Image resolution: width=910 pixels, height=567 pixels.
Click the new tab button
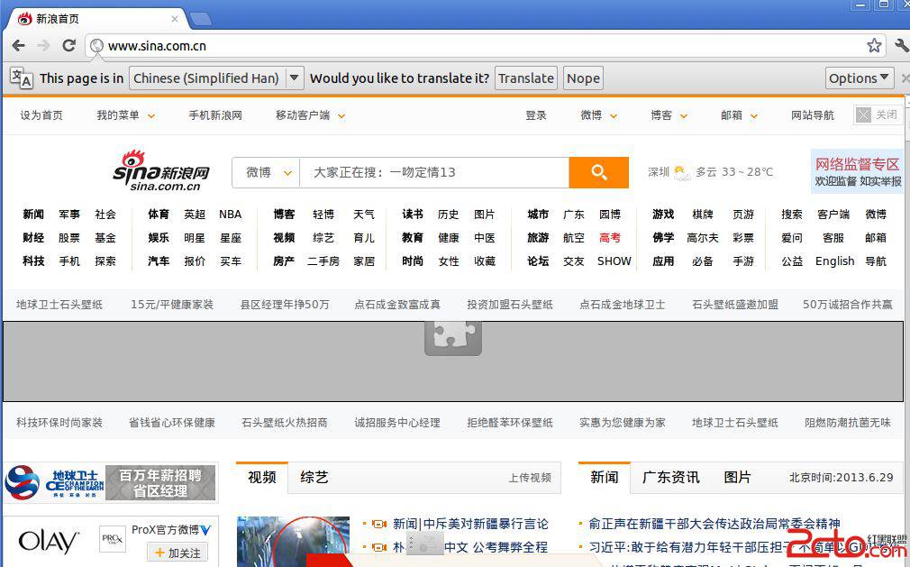click(x=200, y=19)
